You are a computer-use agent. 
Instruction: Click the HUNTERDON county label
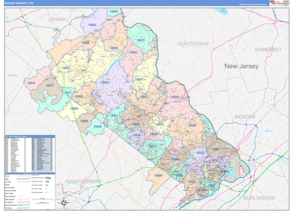point(193,43)
